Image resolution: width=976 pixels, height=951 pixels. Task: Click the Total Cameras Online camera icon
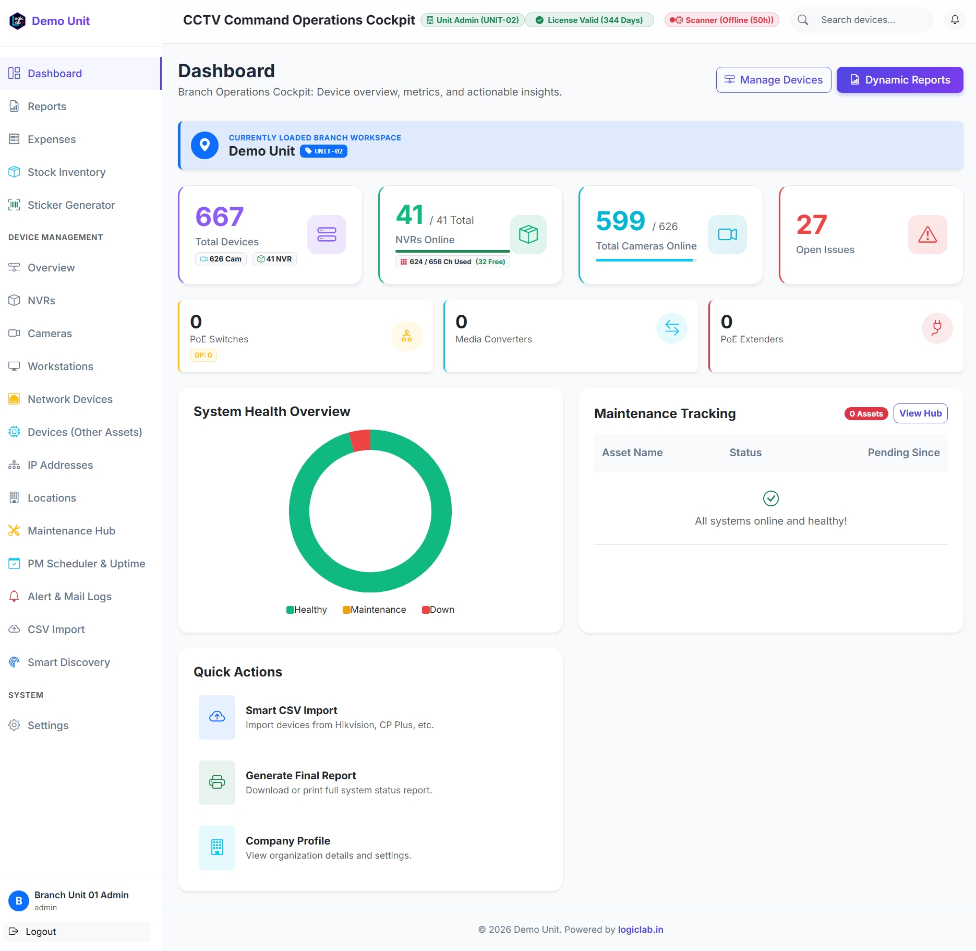click(x=727, y=234)
